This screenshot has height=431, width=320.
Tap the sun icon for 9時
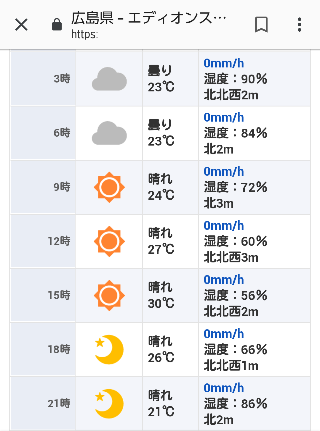109,187
